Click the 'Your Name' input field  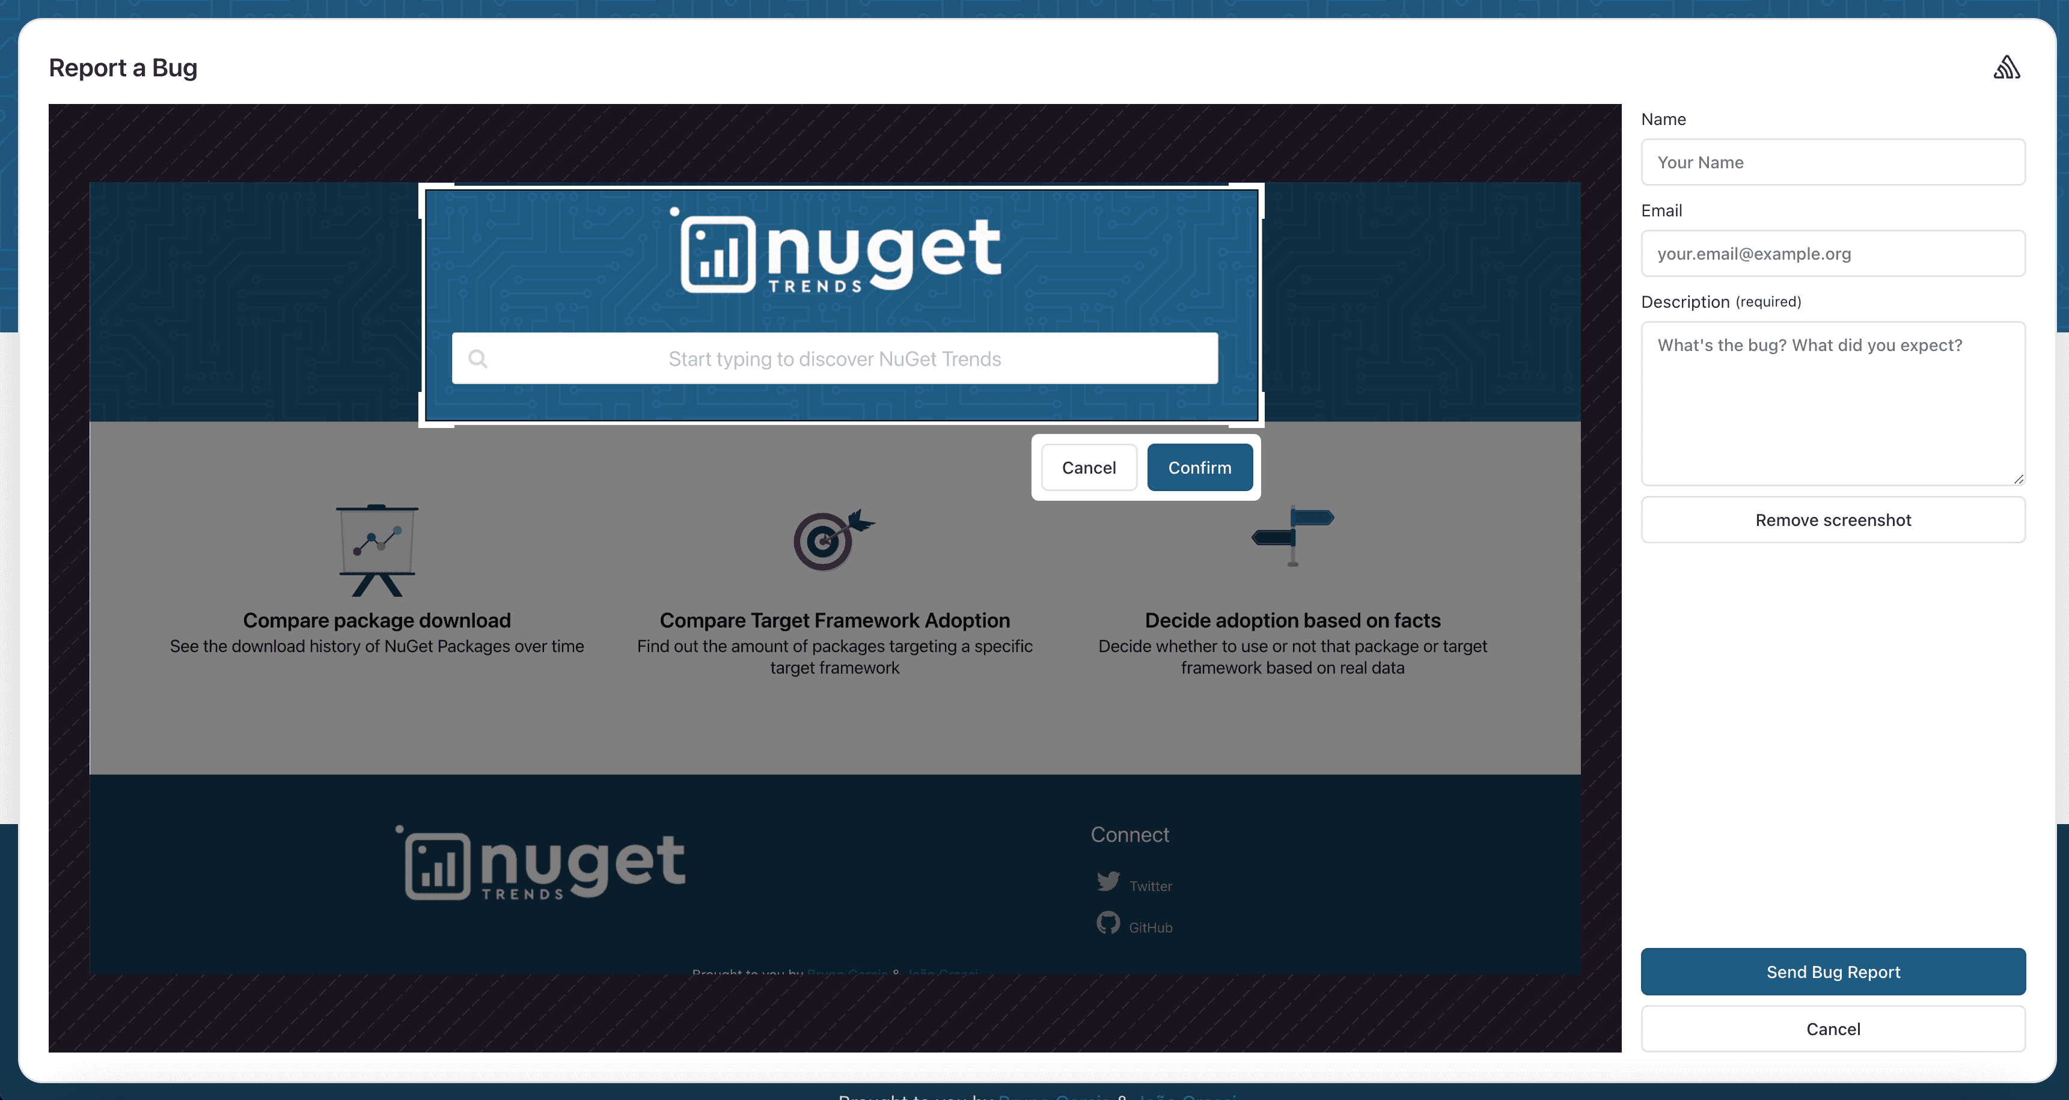click(x=1833, y=162)
